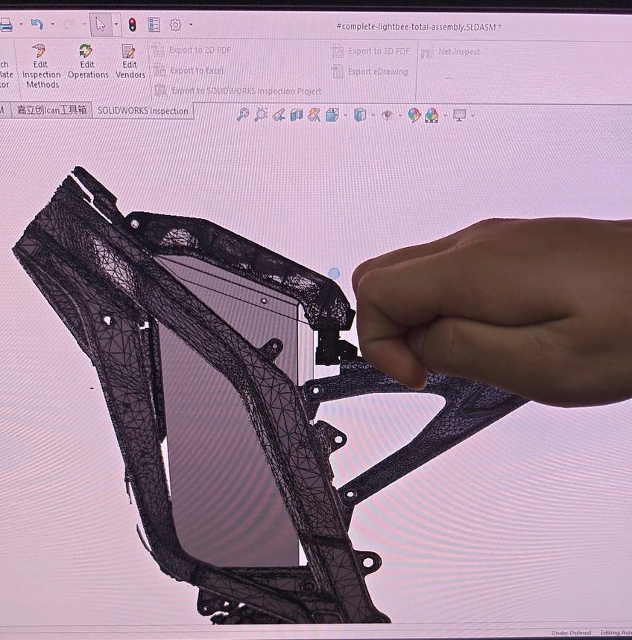Expand the Apply Scene dropdown arrow
The height and width of the screenshot is (640, 632).
pos(445,116)
